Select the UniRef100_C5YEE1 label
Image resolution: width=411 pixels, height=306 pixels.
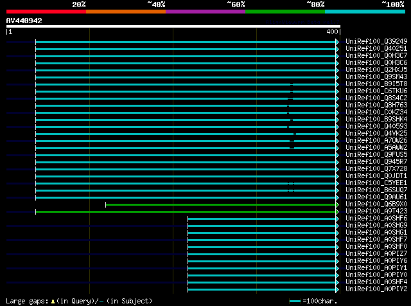coord(376,183)
